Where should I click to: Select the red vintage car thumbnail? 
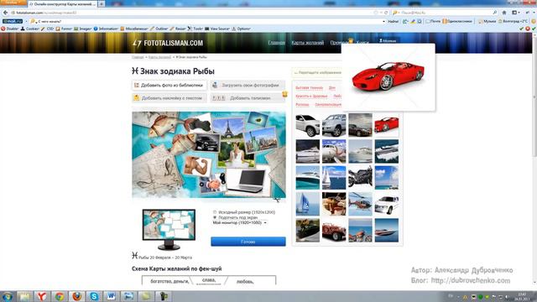(334, 230)
